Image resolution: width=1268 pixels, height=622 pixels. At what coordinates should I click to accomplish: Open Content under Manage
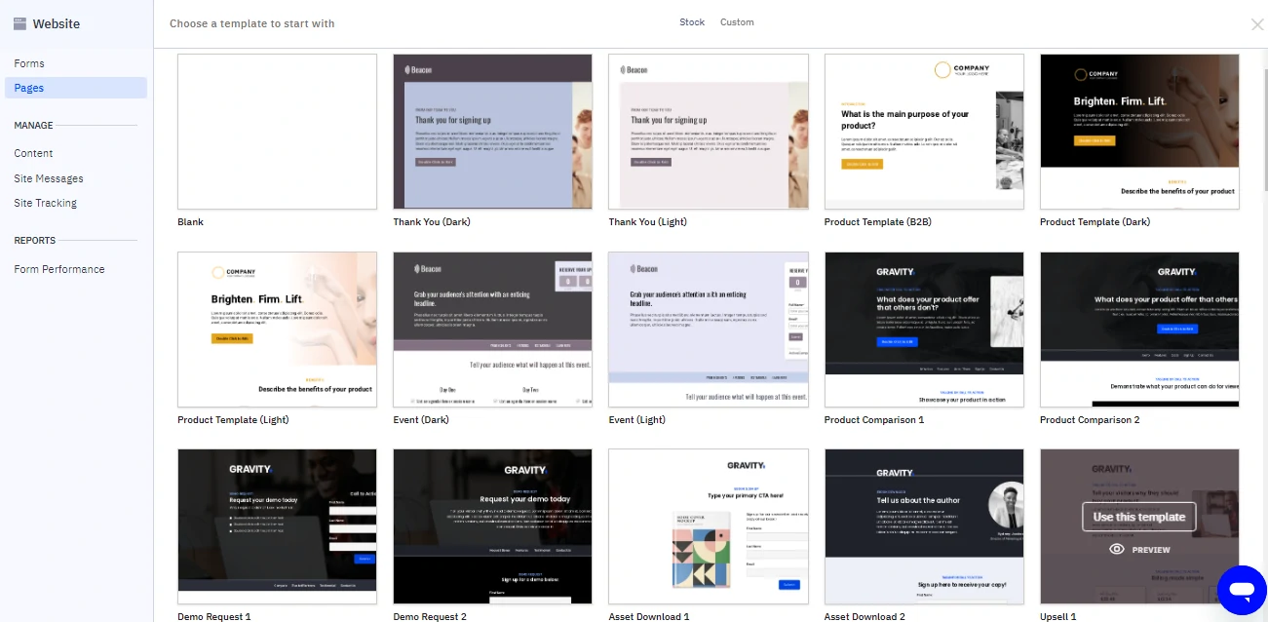tap(33, 153)
